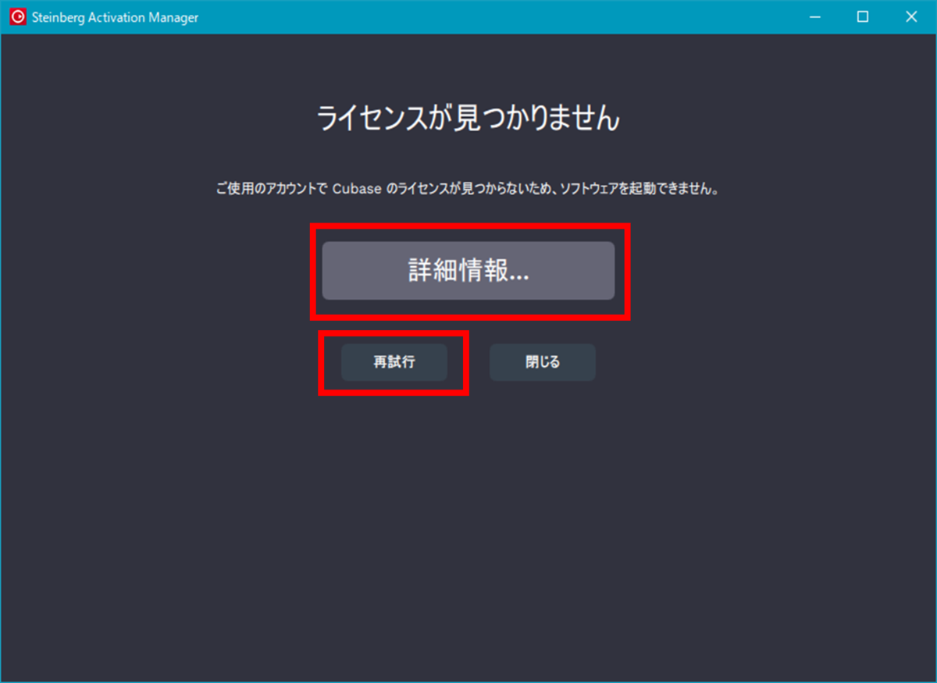Click the Steinberg Activation Manager title bar icon

coord(17,17)
